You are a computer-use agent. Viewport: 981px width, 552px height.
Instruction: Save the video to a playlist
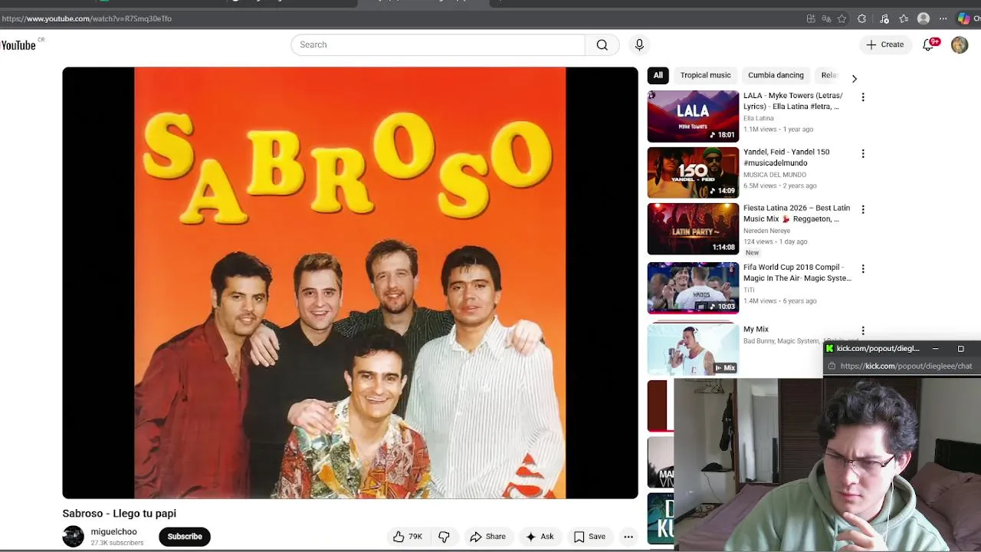tap(589, 537)
